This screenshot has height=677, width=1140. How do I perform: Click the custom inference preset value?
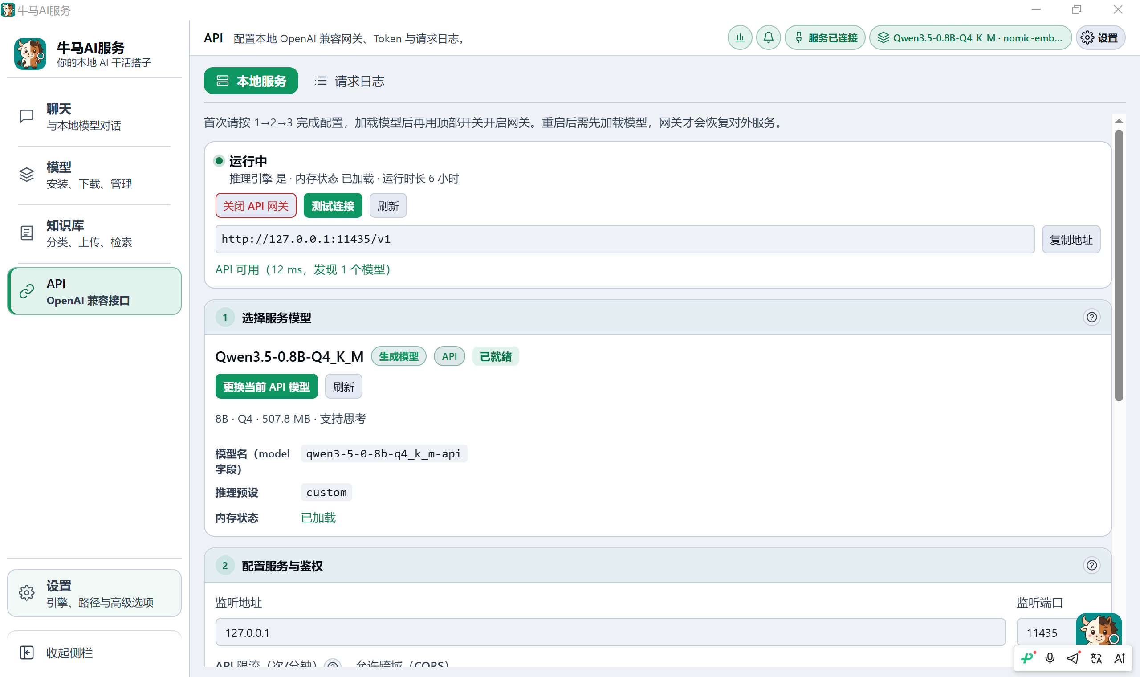[x=326, y=493]
